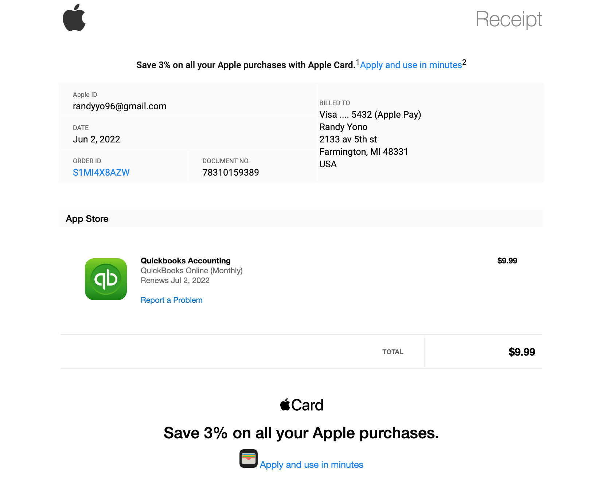Click the bold total amount $9.99
The width and height of the screenshot is (589, 478).
pyautogui.click(x=522, y=352)
